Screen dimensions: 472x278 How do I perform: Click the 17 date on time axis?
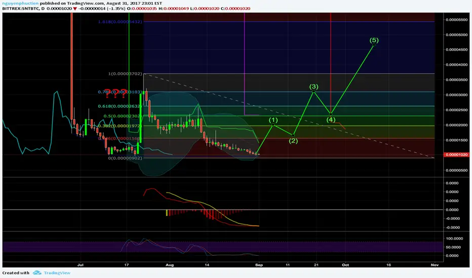pyautogui.click(x=127, y=265)
